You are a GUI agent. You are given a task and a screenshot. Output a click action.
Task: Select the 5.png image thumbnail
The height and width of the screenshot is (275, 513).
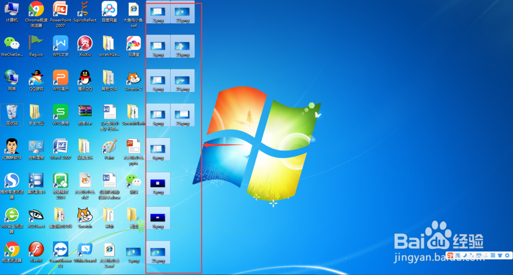coord(158,115)
